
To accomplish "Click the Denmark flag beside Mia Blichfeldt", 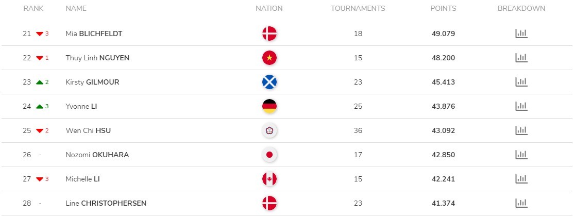I will click(x=269, y=34).
